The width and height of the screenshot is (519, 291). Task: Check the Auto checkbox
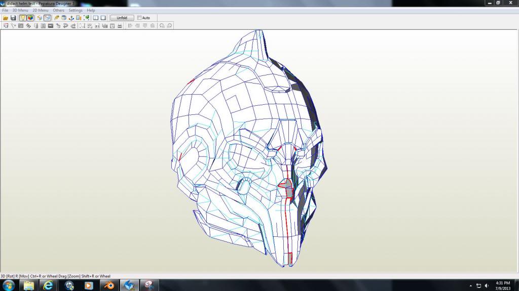coord(140,18)
